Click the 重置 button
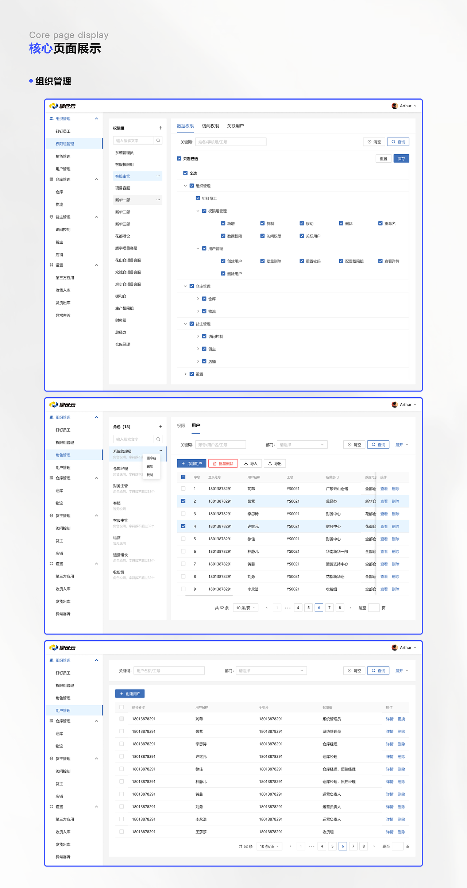 383,159
